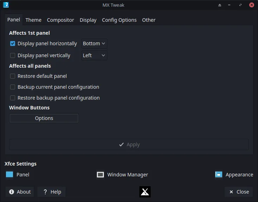
Task: Click the MX Tweak app icon in title bar
Action: (x=6, y=5)
